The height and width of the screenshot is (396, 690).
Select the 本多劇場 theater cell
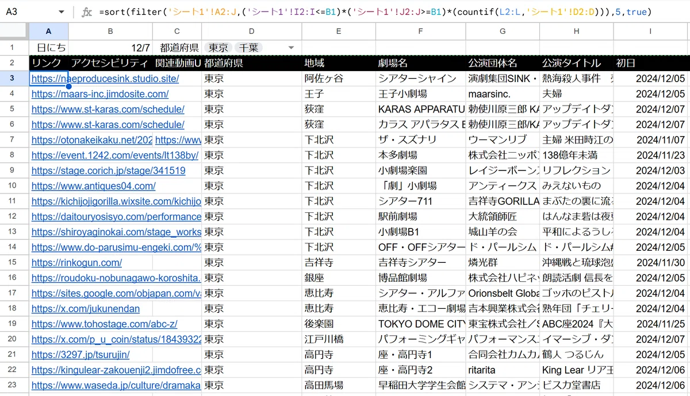(420, 155)
